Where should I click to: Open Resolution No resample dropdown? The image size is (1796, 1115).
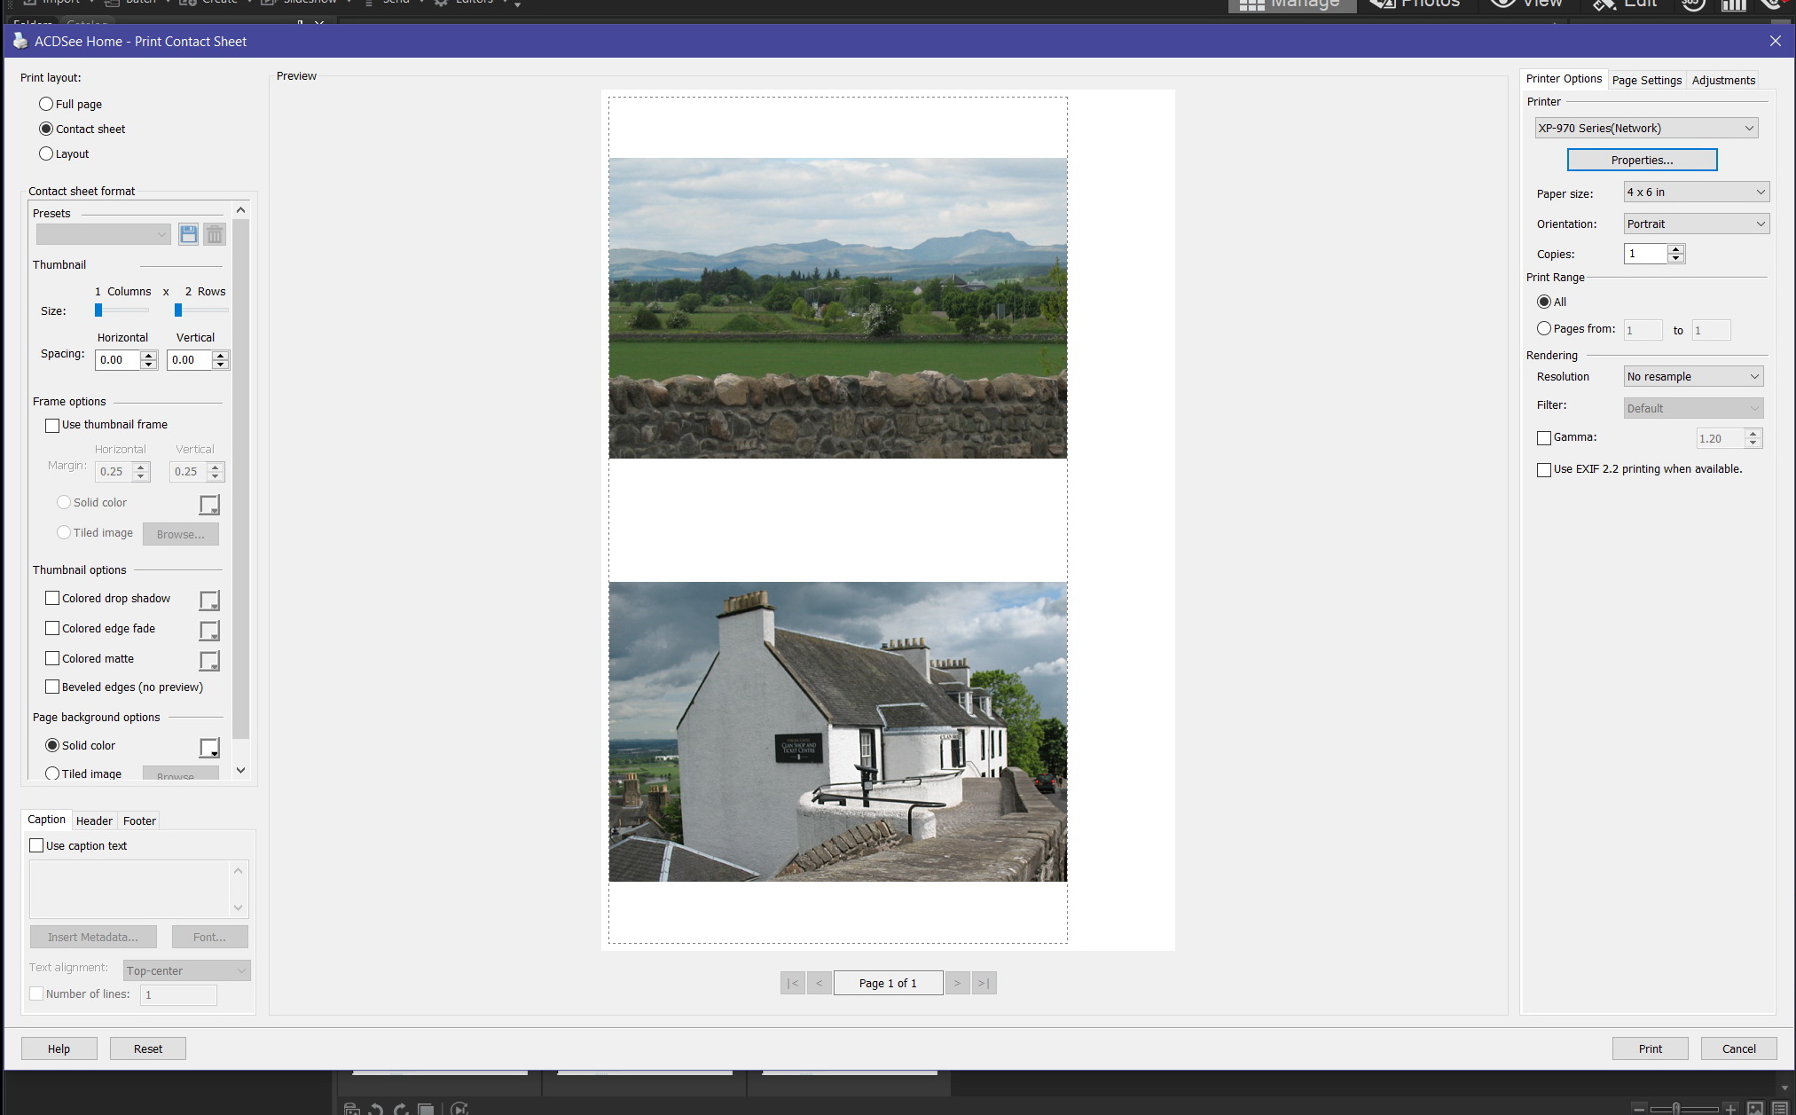1693,376
